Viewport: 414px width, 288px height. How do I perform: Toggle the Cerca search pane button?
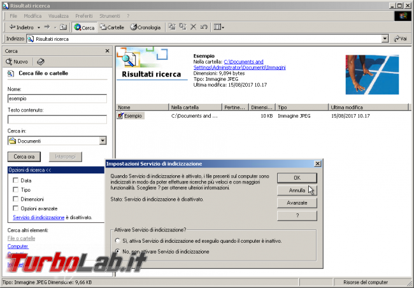[84, 27]
